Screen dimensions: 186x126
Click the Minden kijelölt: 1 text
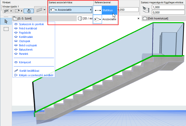[x=11, y=7]
